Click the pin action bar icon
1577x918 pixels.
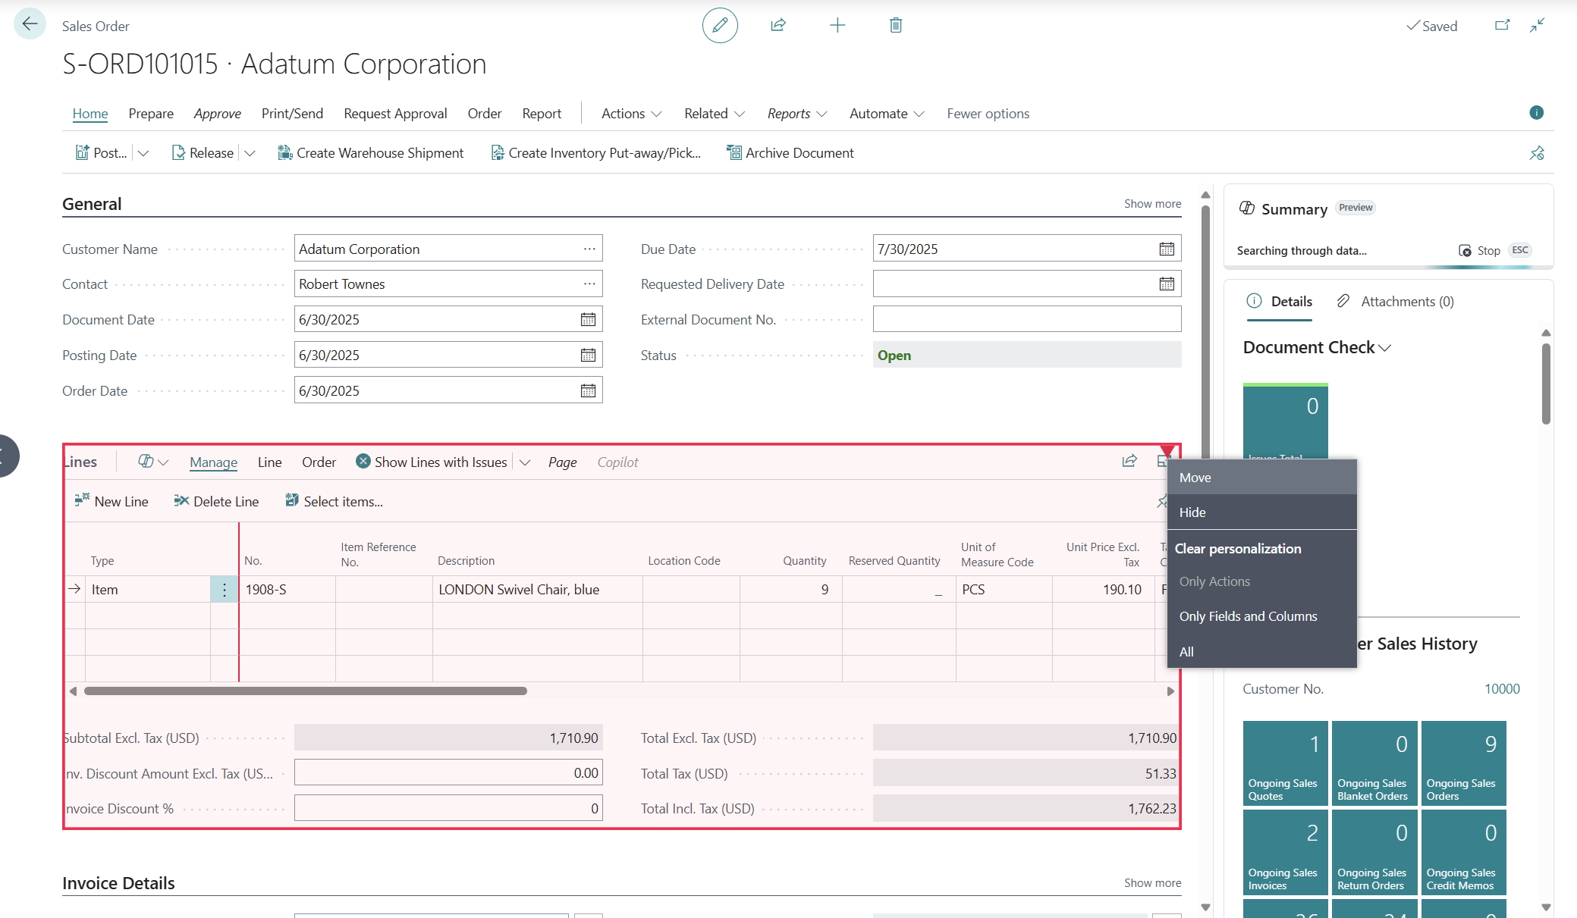tap(1536, 153)
